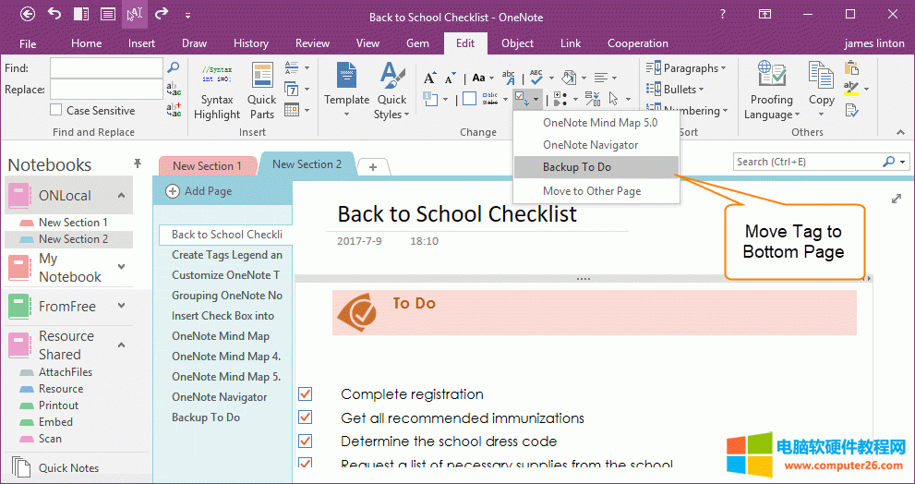Image resolution: width=915 pixels, height=484 pixels.
Task: Toggle the Determine school dress code checkbox
Action: pos(306,442)
